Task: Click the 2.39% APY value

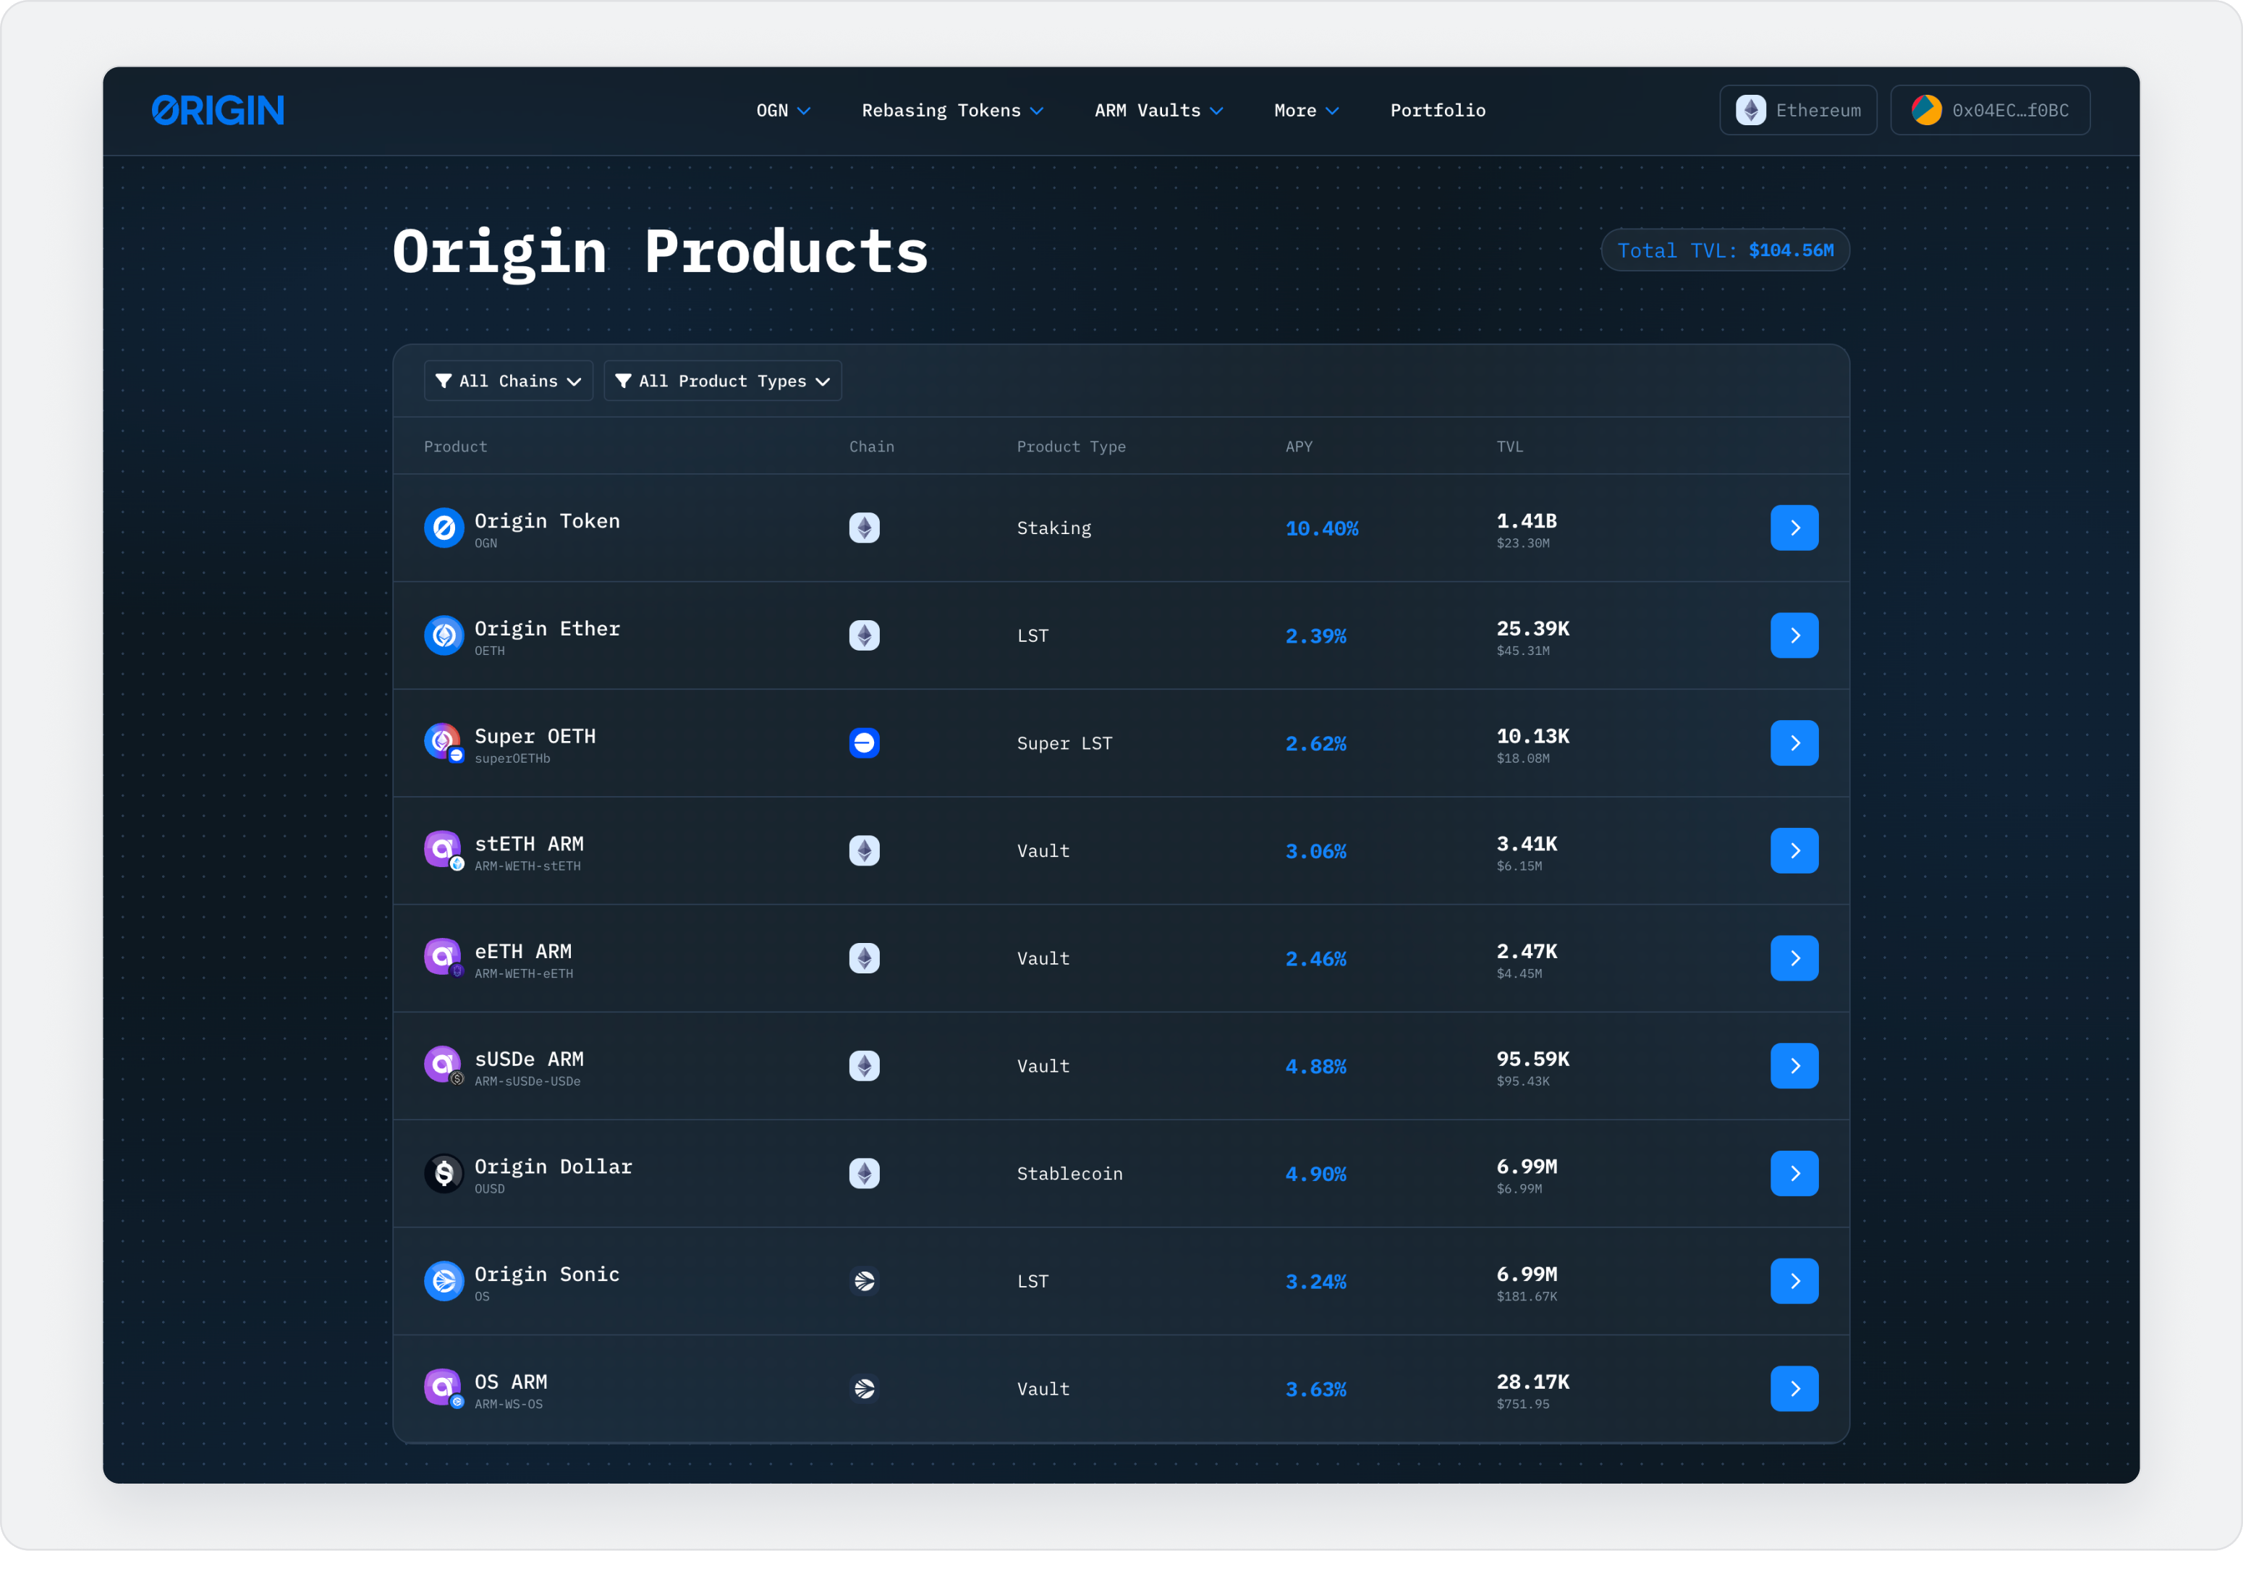Action: (1316, 636)
